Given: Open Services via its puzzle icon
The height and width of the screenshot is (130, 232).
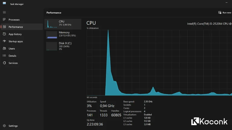Looking at the screenshot, I should [4, 63].
